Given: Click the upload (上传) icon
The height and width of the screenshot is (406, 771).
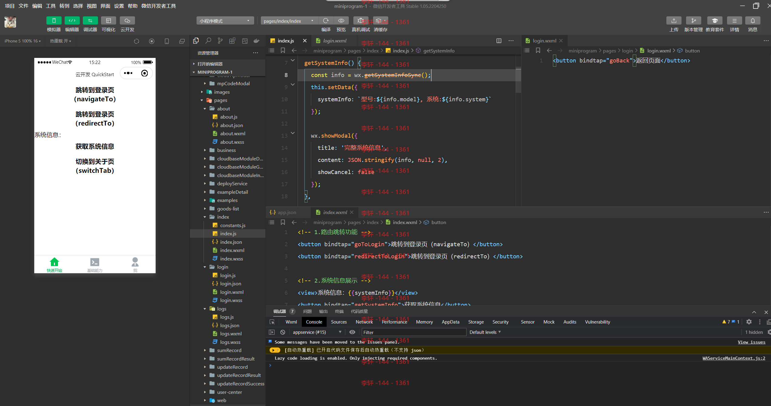Looking at the screenshot, I should pos(674,21).
